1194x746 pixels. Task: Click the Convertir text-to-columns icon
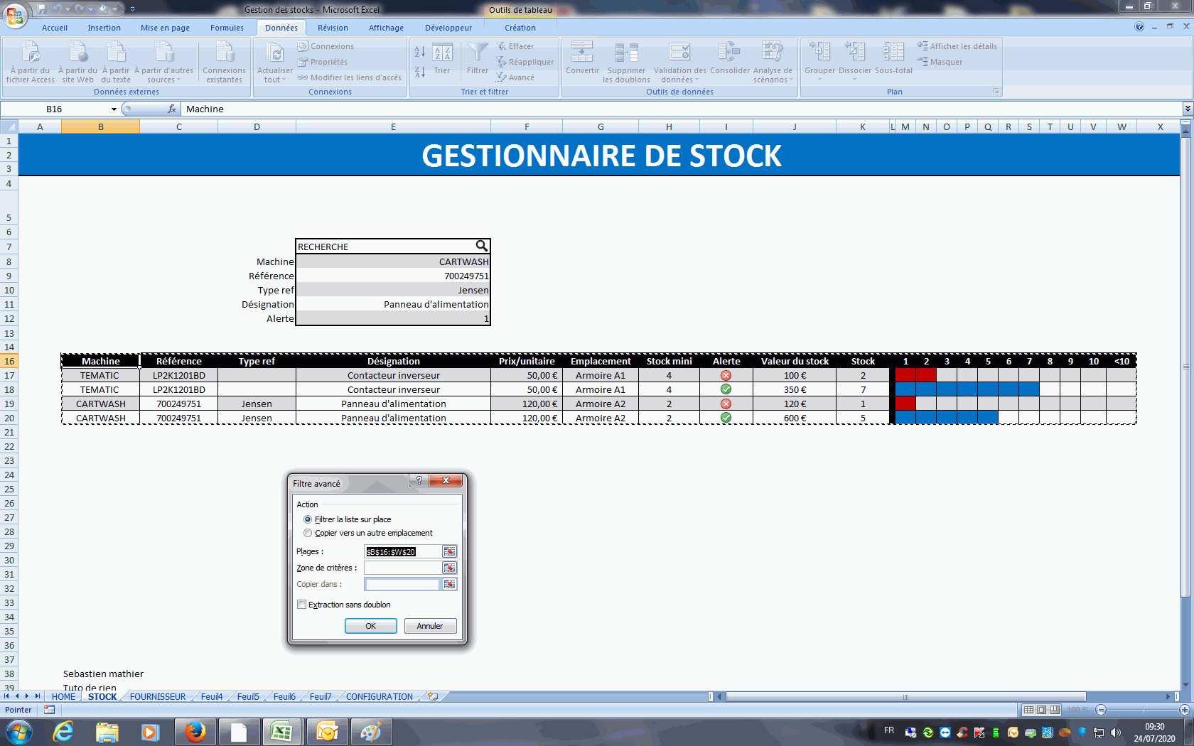[582, 53]
